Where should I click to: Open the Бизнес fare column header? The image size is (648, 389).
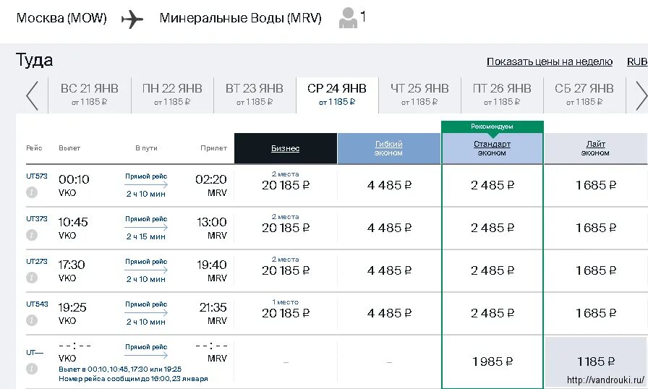tap(286, 148)
